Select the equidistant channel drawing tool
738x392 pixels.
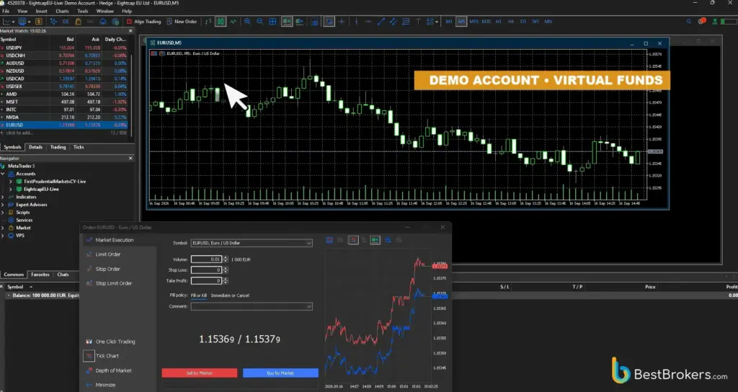394,22
